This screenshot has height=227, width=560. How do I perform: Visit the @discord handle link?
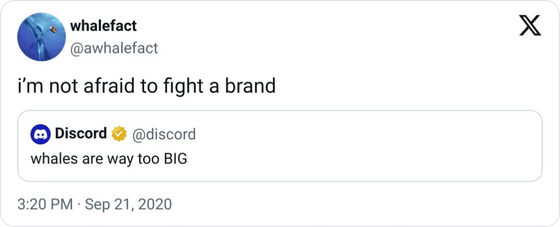[163, 134]
